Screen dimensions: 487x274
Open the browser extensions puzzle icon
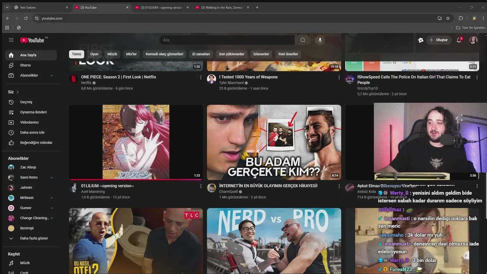click(x=461, y=18)
